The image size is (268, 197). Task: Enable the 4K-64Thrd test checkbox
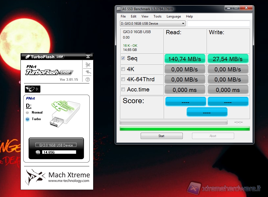coord(123,79)
